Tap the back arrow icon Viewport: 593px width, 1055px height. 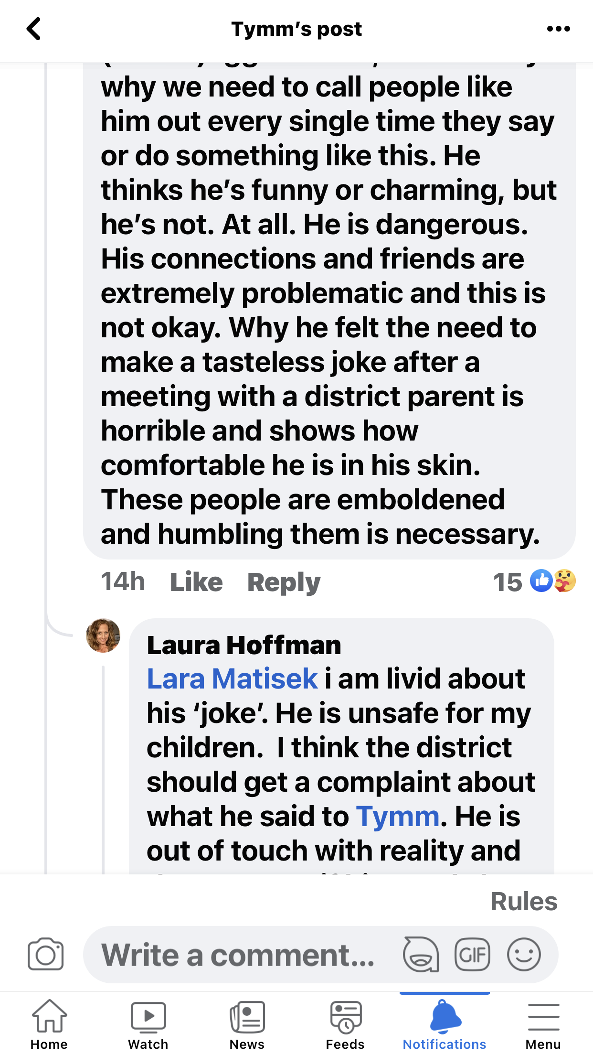point(33,29)
